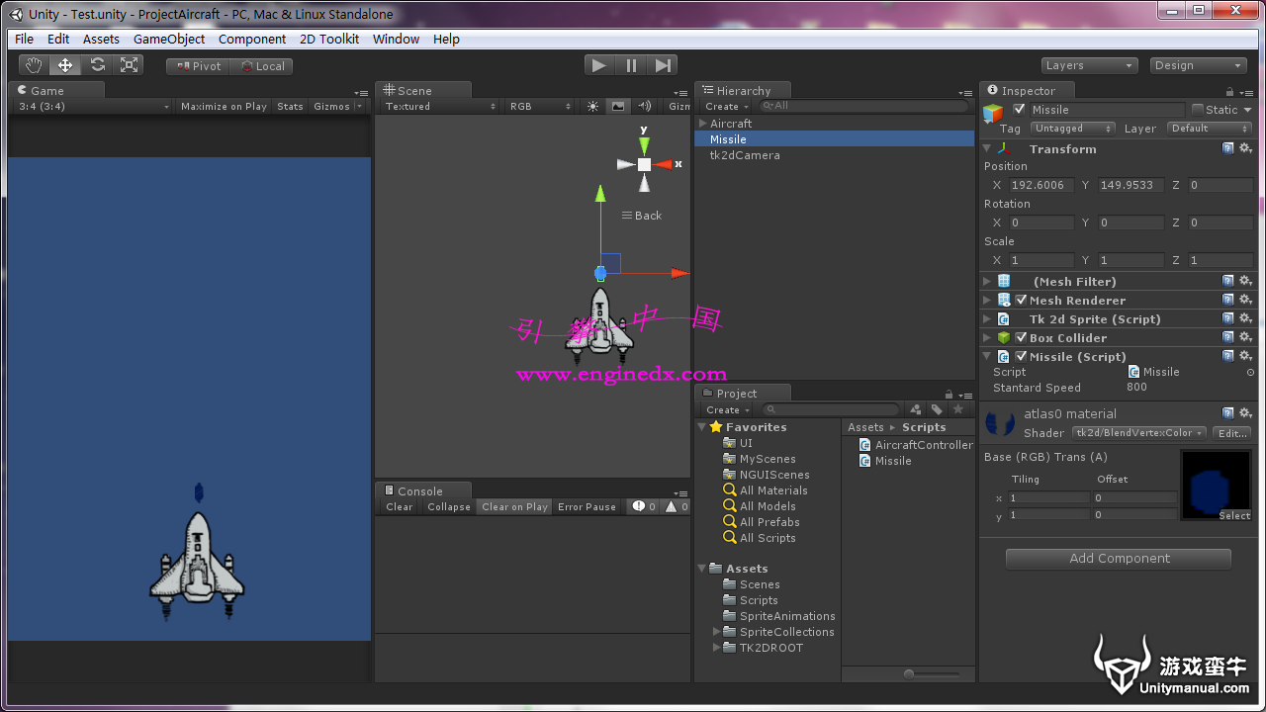Image resolution: width=1266 pixels, height=712 pixels.
Task: Toggle Error Pause in Console
Action: [x=587, y=506]
